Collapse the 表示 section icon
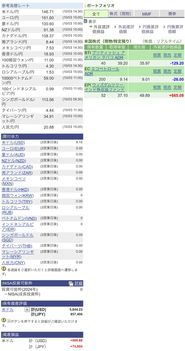This screenshot has width=185, height=351. (x=86, y=22)
